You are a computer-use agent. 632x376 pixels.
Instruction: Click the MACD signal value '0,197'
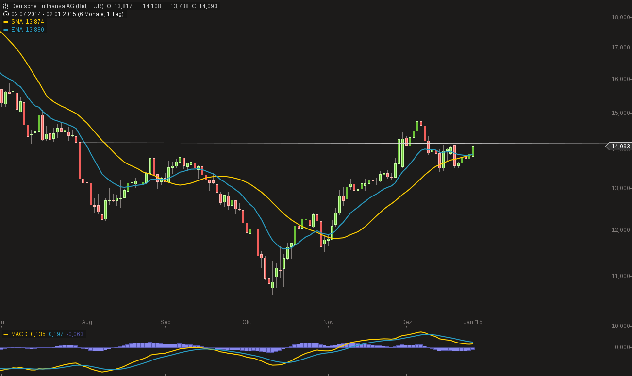[x=56, y=334]
